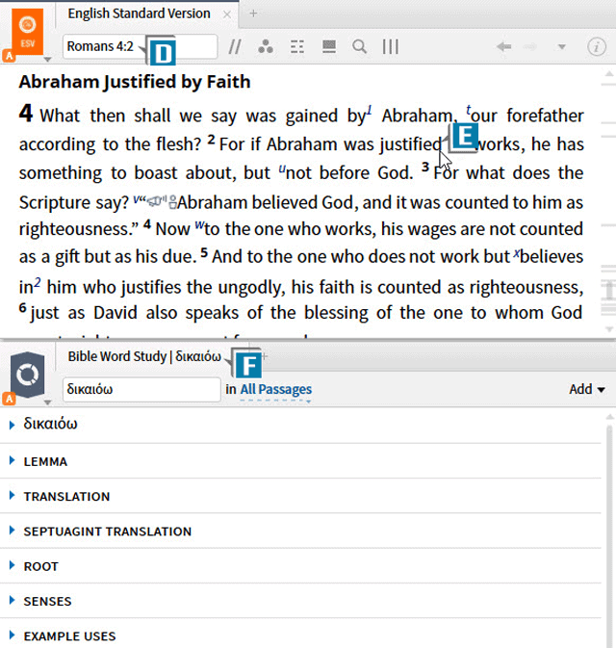Open cross-reference u before 'not before God'
Screen dimensions: 616x648
click(x=282, y=168)
